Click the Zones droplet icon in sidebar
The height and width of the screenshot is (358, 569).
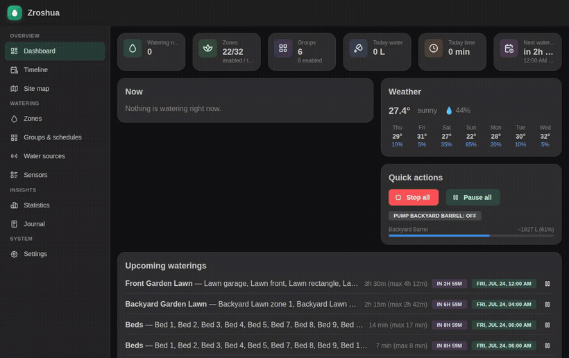point(14,119)
